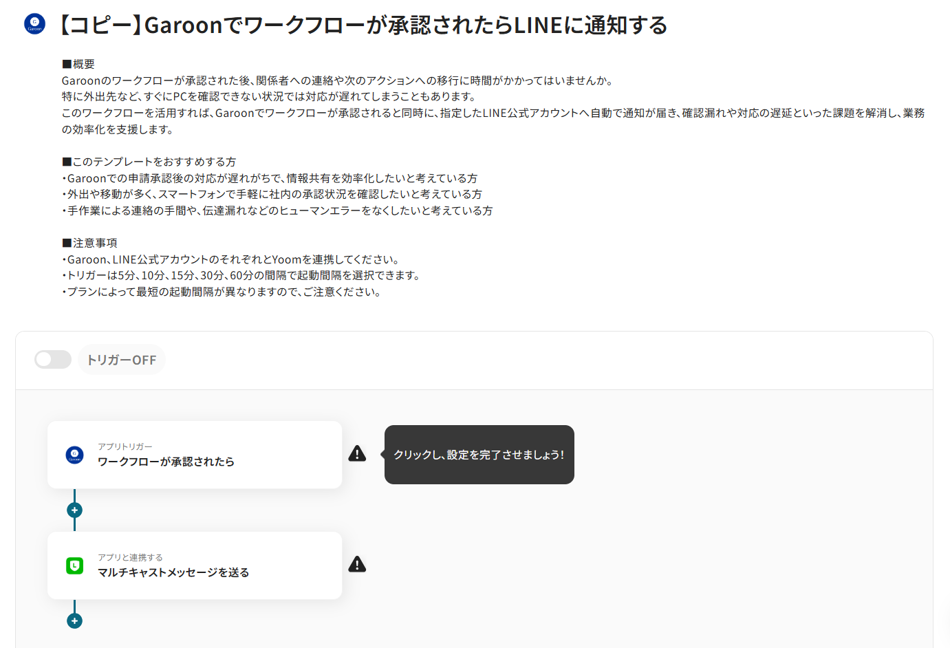Click the クリックし、設定を完了させましょう! tooltip
The height and width of the screenshot is (648, 950).
click(479, 455)
